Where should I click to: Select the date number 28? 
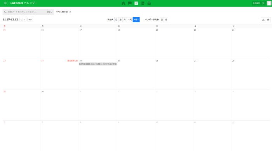[233, 61]
